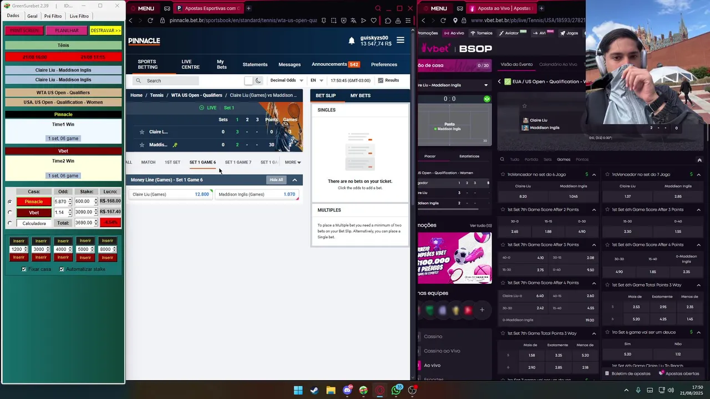Image resolution: width=710 pixels, height=399 pixels.
Task: Toggle Pinnacle dark mode switch
Action: click(253, 80)
